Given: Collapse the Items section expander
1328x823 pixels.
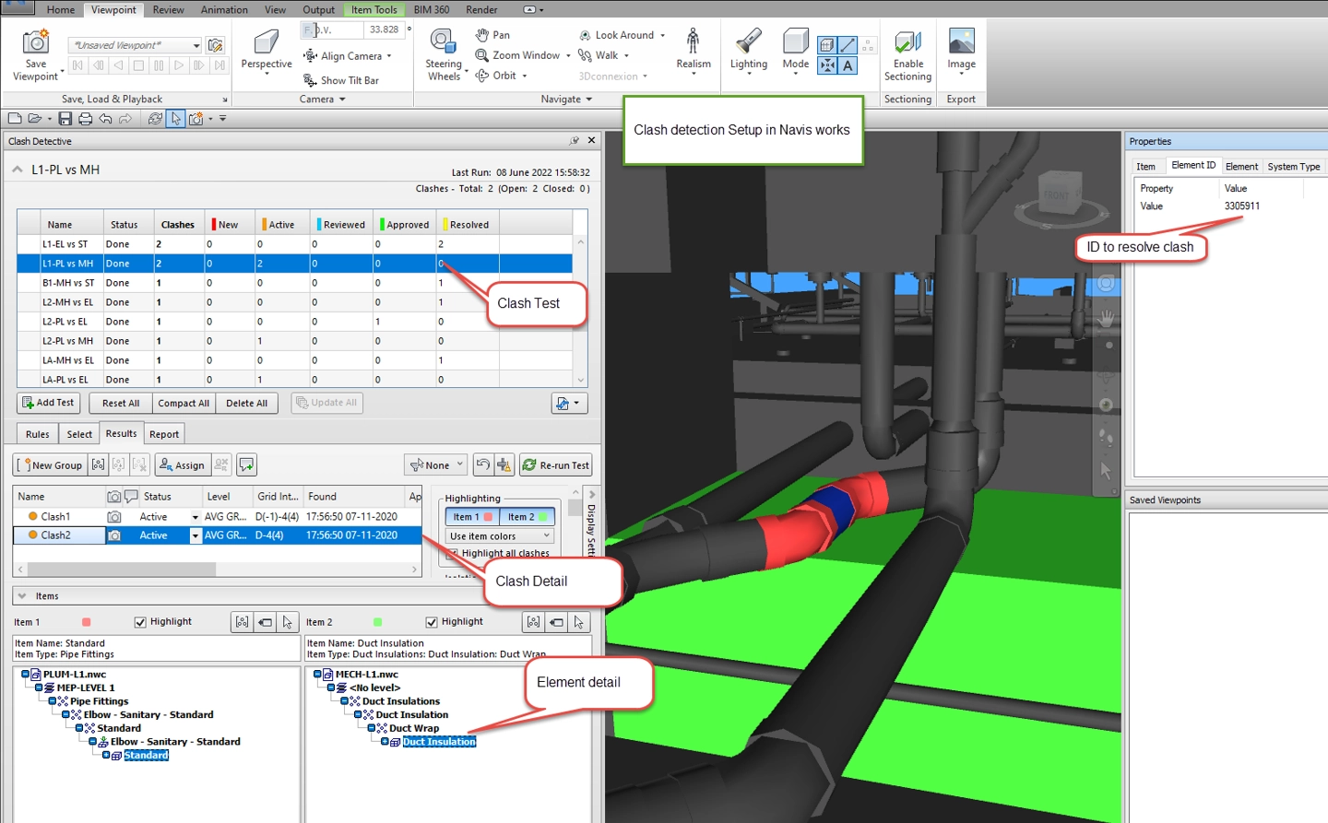Looking at the screenshot, I should tap(22, 596).
